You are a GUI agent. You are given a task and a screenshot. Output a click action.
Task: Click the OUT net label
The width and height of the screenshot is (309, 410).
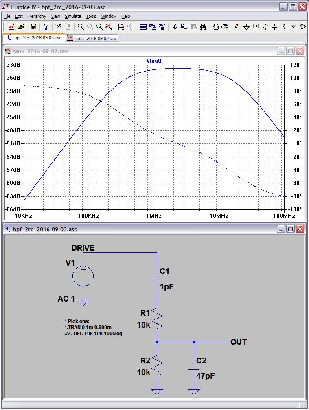point(239,342)
